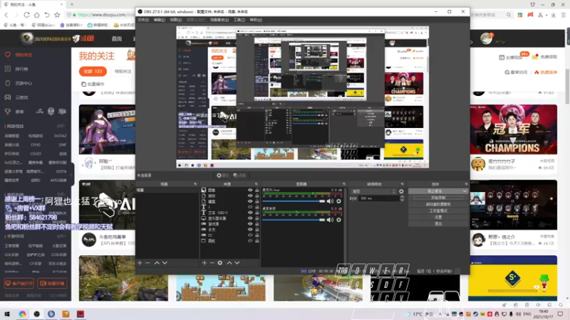Open the CHAMPIONS stream thumbnail on Douyu
This screenshot has height=320, width=570.
coord(513,129)
